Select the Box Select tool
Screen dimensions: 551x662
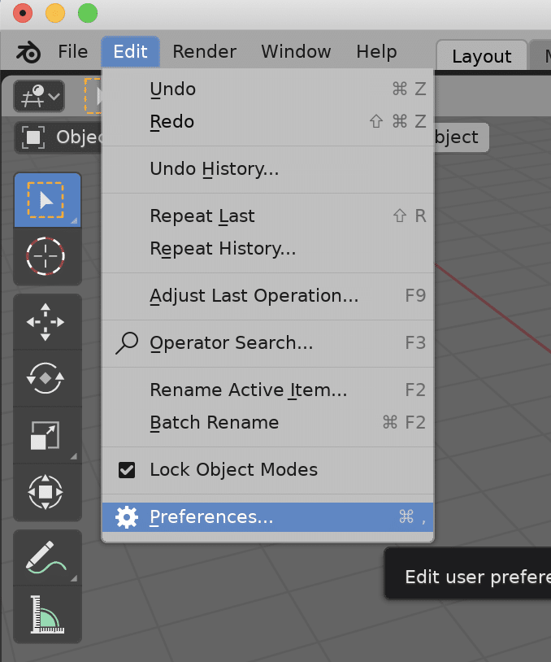pos(46,199)
